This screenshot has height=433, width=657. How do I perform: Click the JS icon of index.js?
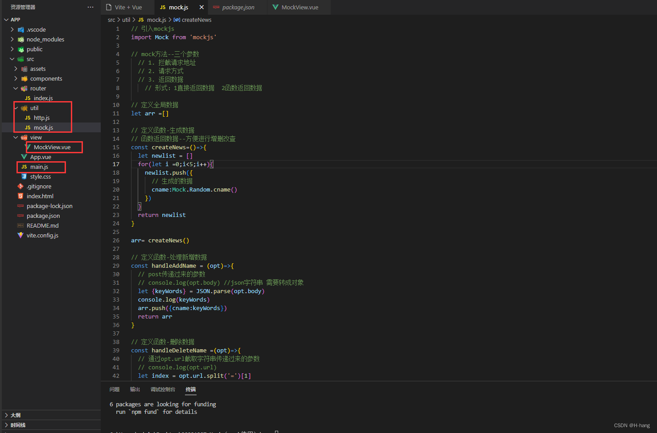coord(28,98)
